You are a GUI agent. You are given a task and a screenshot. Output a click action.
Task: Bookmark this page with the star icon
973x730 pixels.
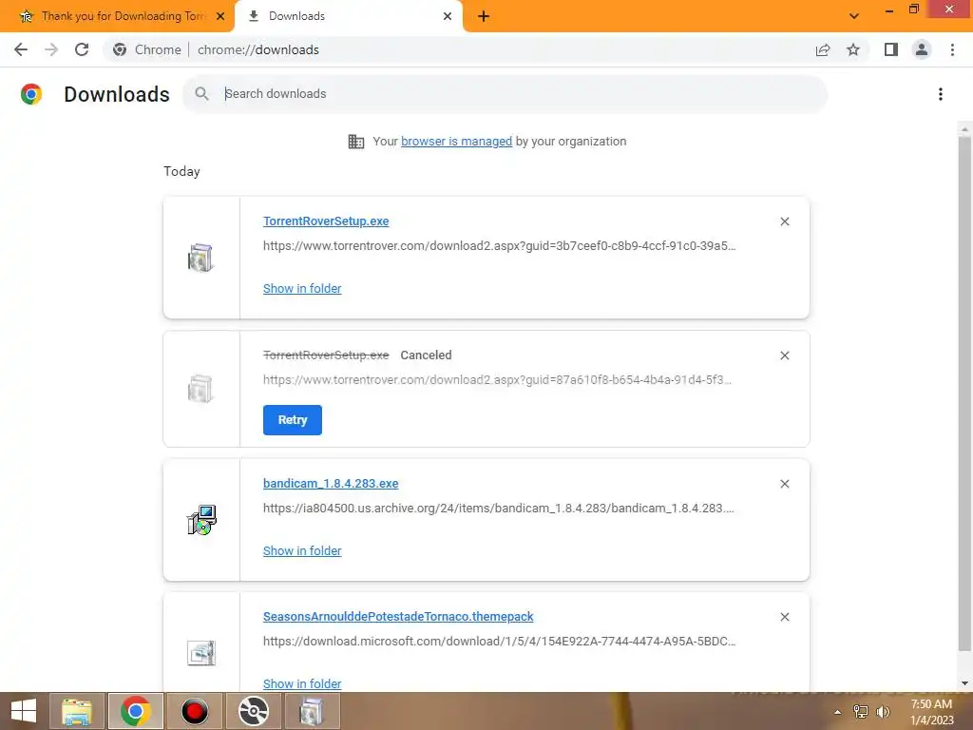click(853, 49)
